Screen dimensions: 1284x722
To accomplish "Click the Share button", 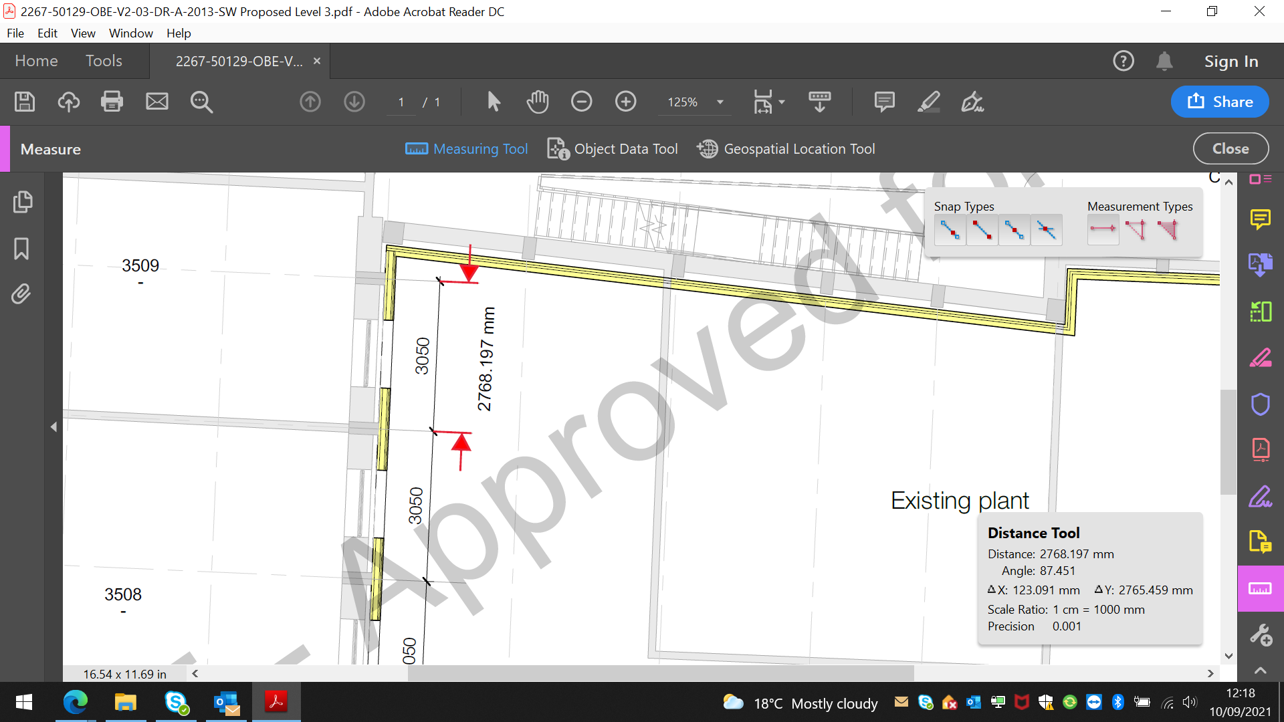I will (1220, 102).
